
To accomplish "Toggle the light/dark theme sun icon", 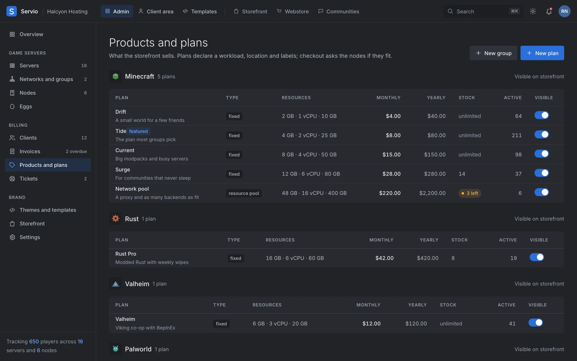I will click(533, 11).
